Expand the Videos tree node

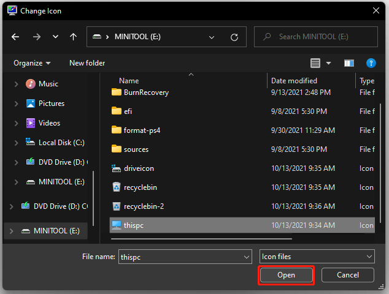(16, 123)
